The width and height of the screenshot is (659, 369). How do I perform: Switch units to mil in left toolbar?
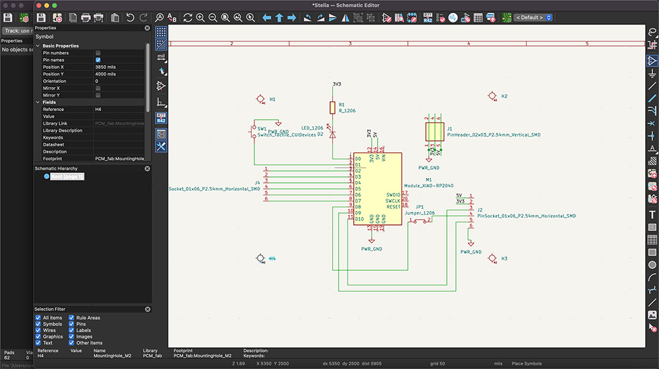(x=161, y=57)
